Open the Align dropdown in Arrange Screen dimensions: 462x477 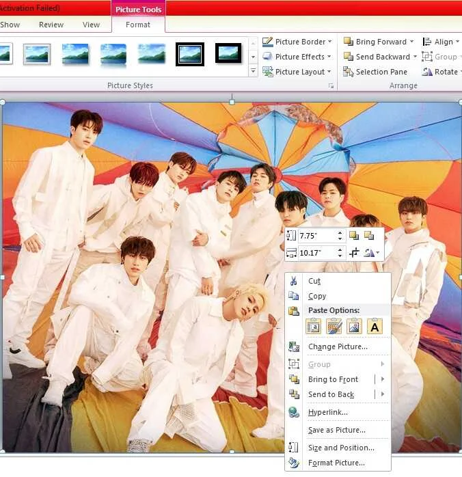[440, 42]
